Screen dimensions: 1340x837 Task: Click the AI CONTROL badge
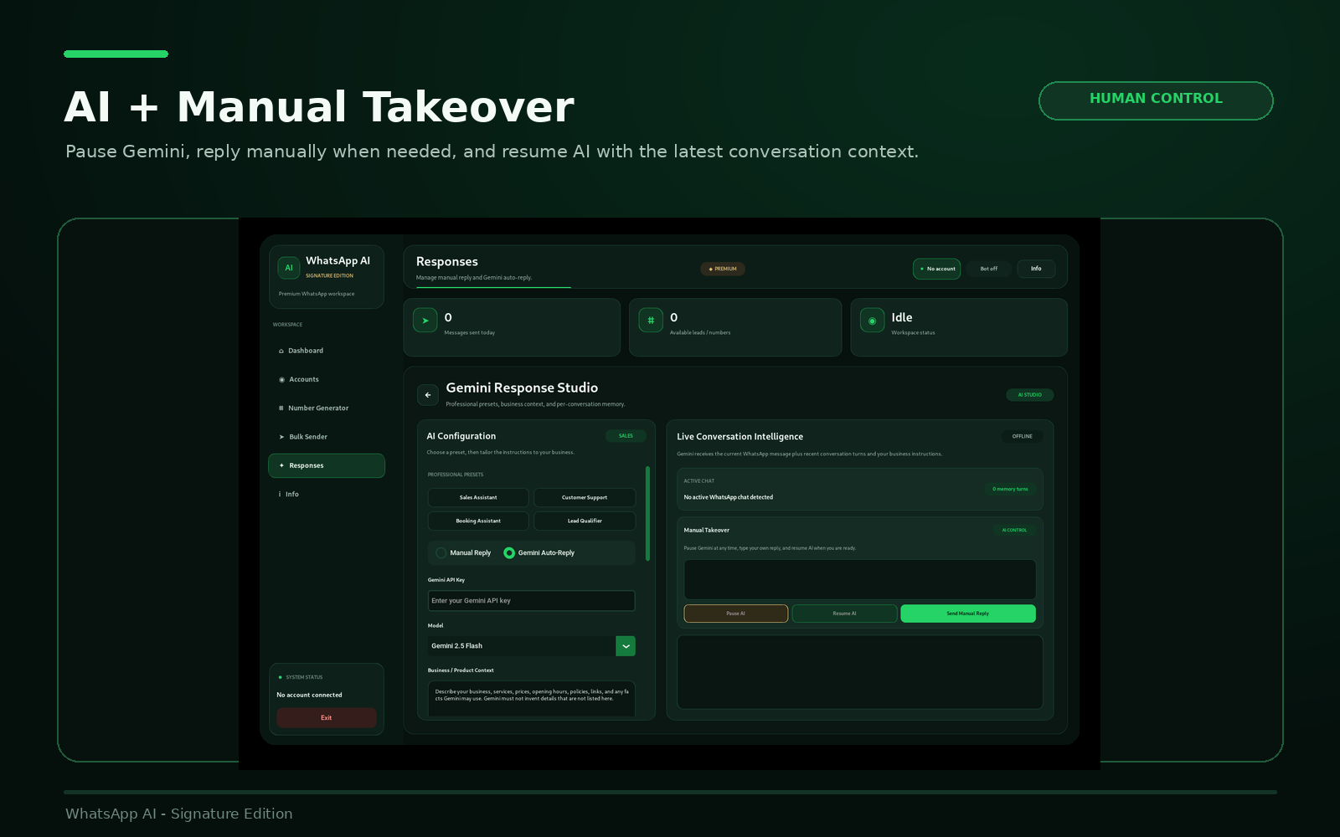[1014, 530]
